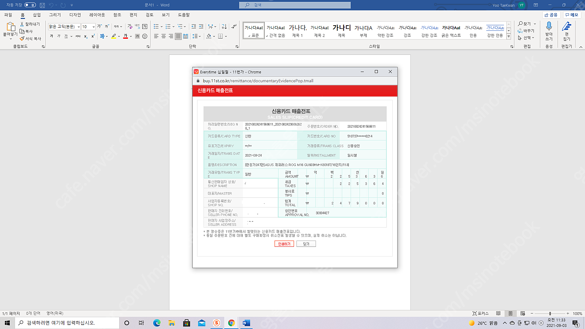This screenshot has height=329, width=585.
Task: Switch to the 검토 tab
Action: click(x=150, y=15)
